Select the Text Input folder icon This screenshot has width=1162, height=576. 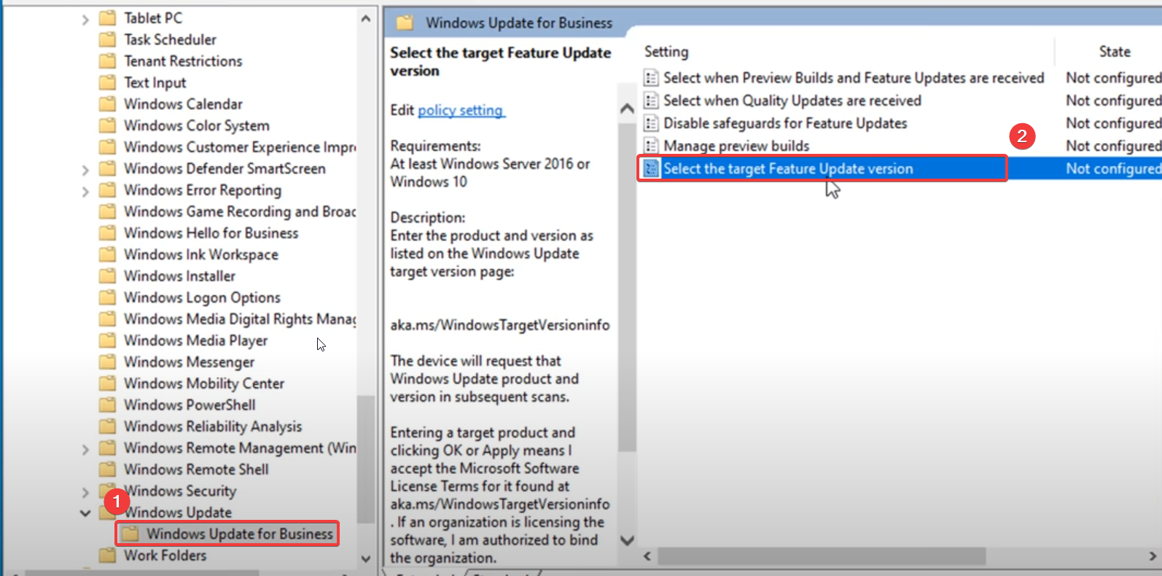point(107,82)
